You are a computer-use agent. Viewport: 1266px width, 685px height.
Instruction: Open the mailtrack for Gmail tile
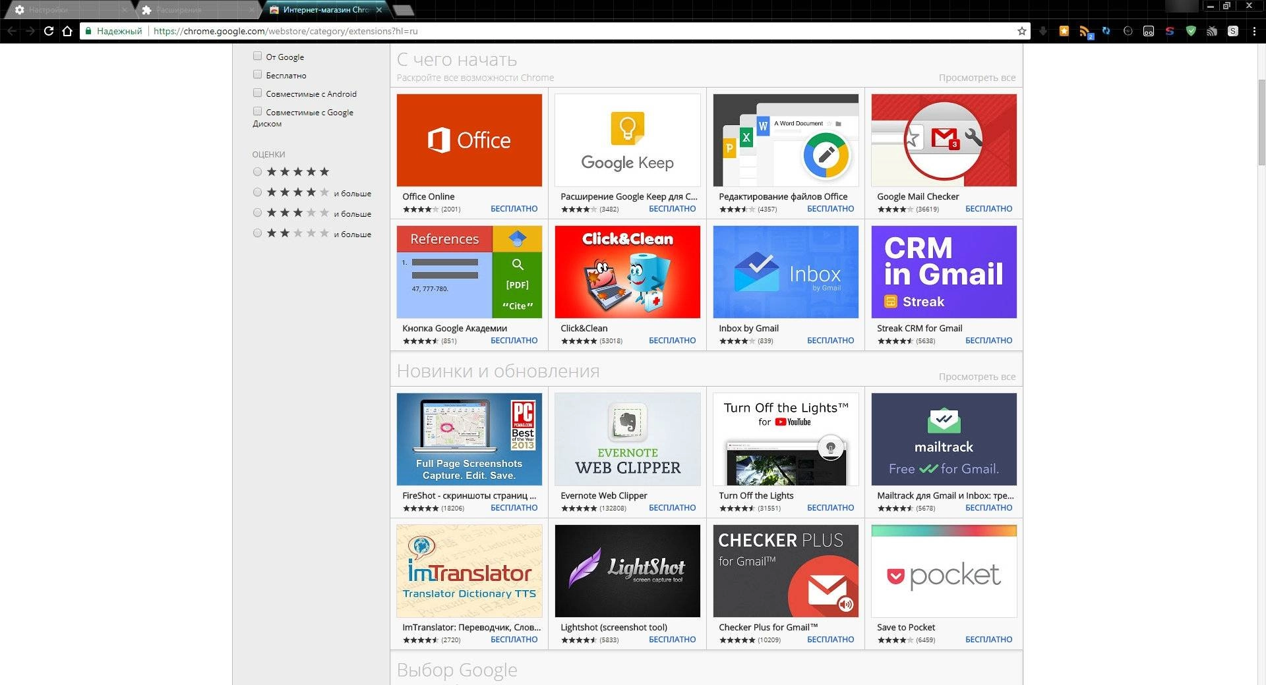pyautogui.click(x=944, y=439)
